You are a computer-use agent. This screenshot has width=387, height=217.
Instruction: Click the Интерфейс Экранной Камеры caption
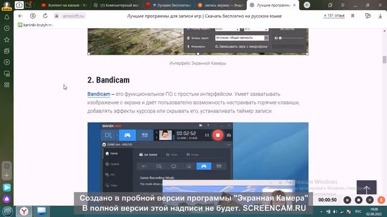198,63
